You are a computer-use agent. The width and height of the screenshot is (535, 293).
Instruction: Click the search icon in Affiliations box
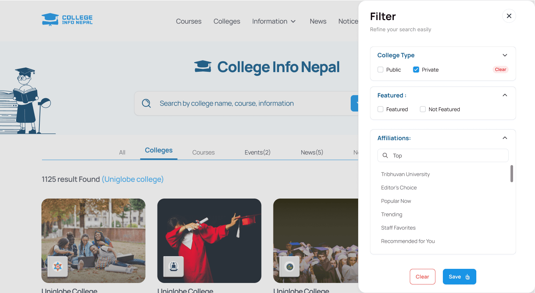pyautogui.click(x=386, y=155)
